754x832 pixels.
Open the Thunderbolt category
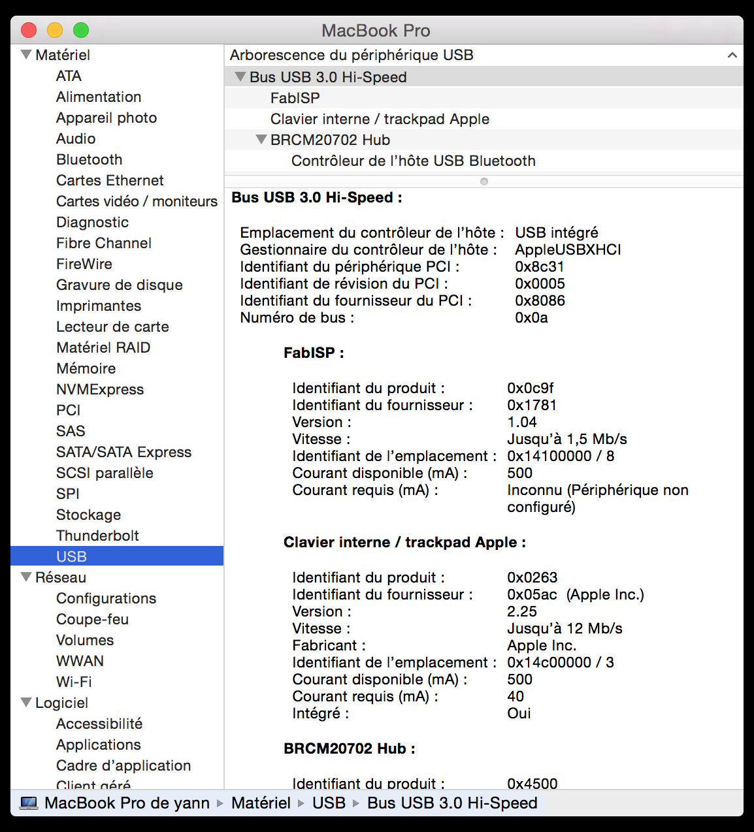tap(97, 536)
